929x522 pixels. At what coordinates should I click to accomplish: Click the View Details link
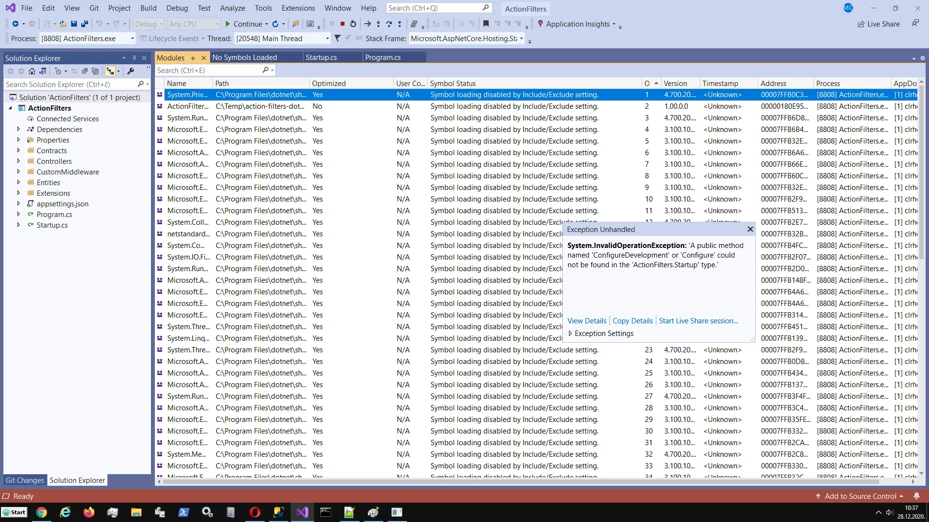(586, 321)
